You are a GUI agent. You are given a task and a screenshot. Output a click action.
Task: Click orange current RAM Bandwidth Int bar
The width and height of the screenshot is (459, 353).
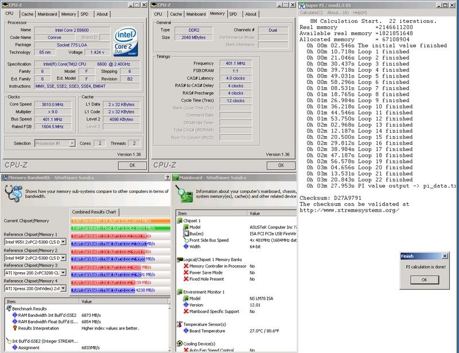(x=120, y=221)
